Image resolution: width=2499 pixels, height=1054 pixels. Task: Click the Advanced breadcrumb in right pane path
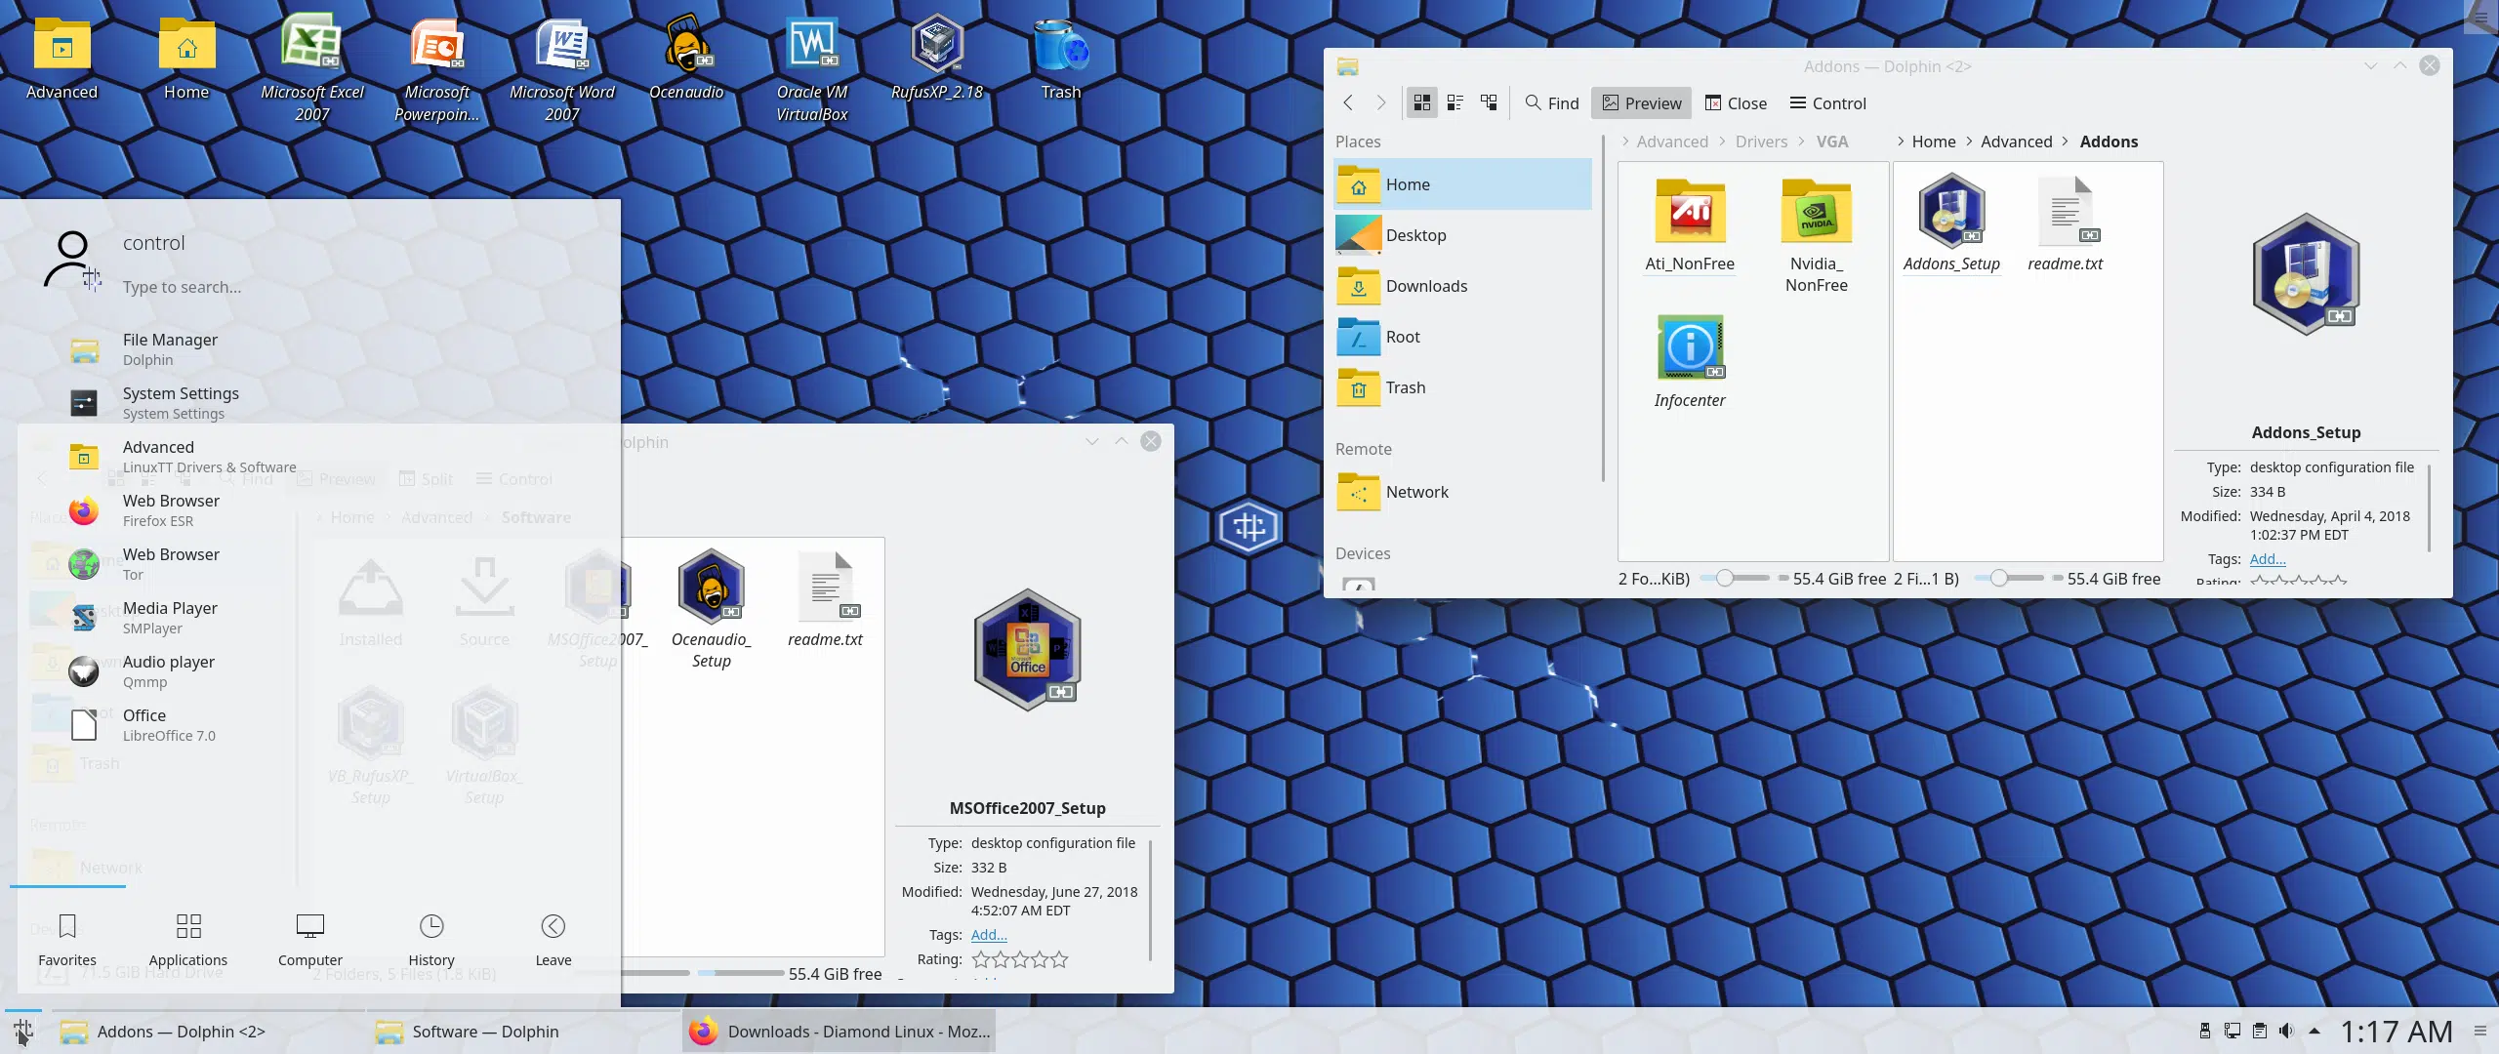[x=2016, y=142]
